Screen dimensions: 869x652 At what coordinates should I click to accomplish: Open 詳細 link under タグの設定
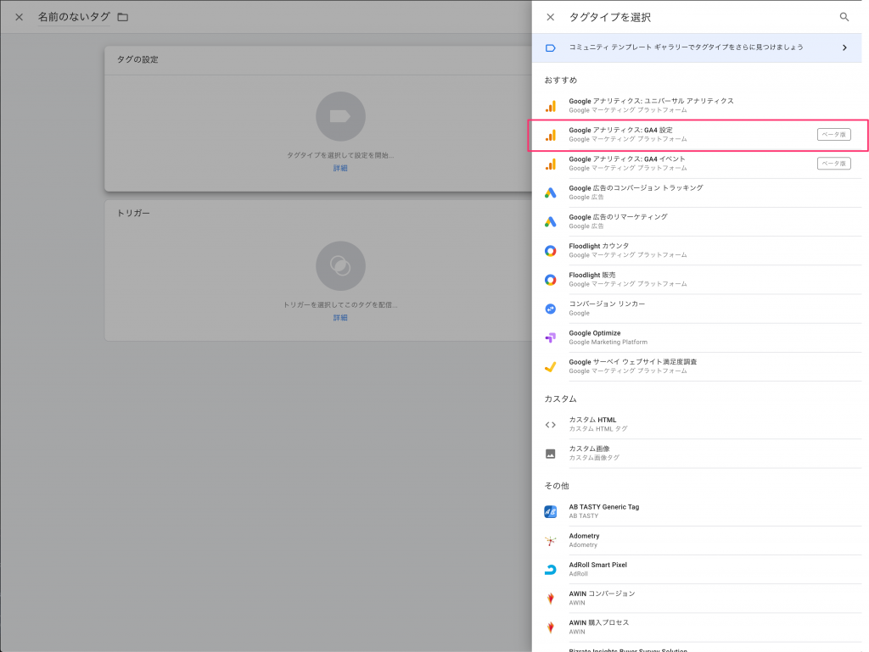pos(340,168)
